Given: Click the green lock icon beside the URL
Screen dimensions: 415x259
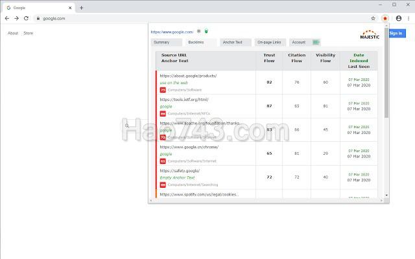Looking at the screenshot, I should point(206,31).
